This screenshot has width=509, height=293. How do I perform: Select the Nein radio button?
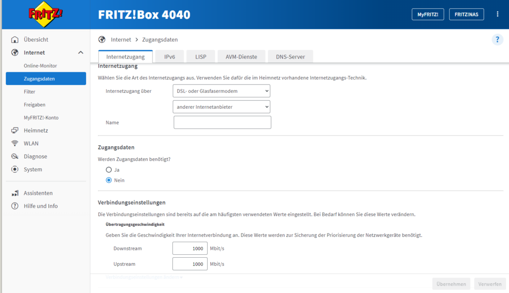pyautogui.click(x=109, y=180)
